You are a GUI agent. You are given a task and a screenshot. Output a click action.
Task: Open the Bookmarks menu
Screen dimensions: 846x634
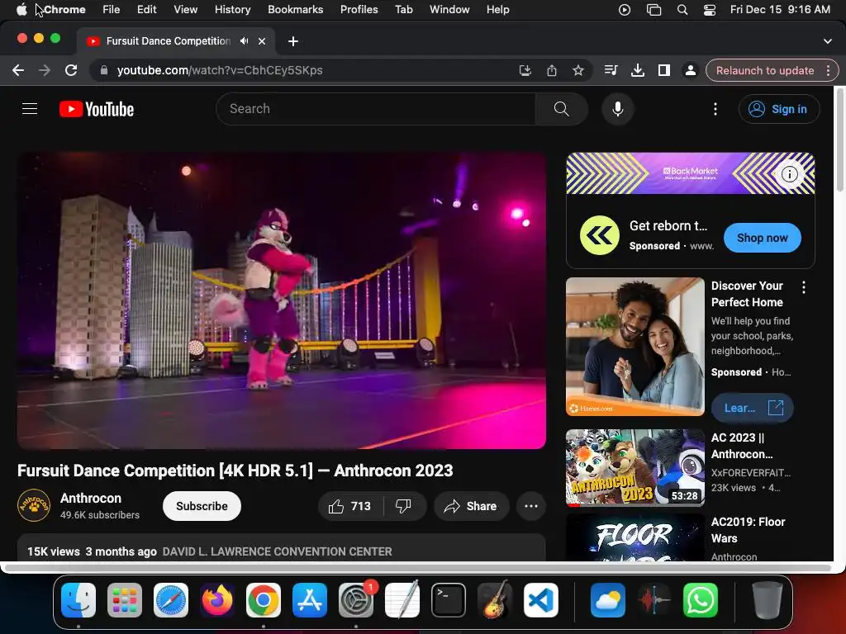tap(295, 10)
